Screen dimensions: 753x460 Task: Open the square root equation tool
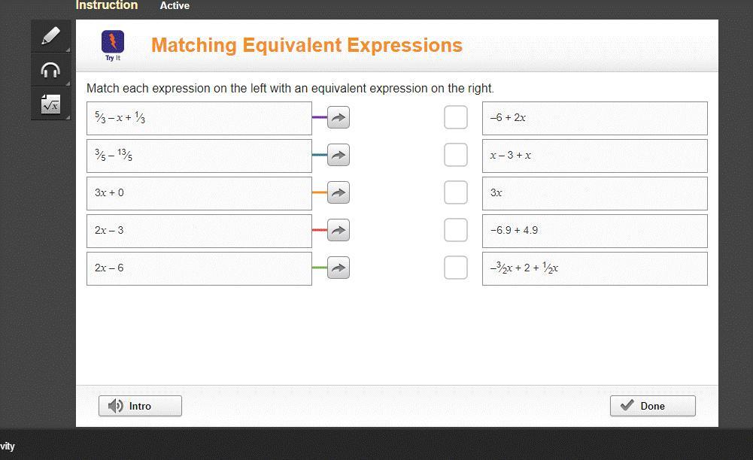click(x=50, y=104)
